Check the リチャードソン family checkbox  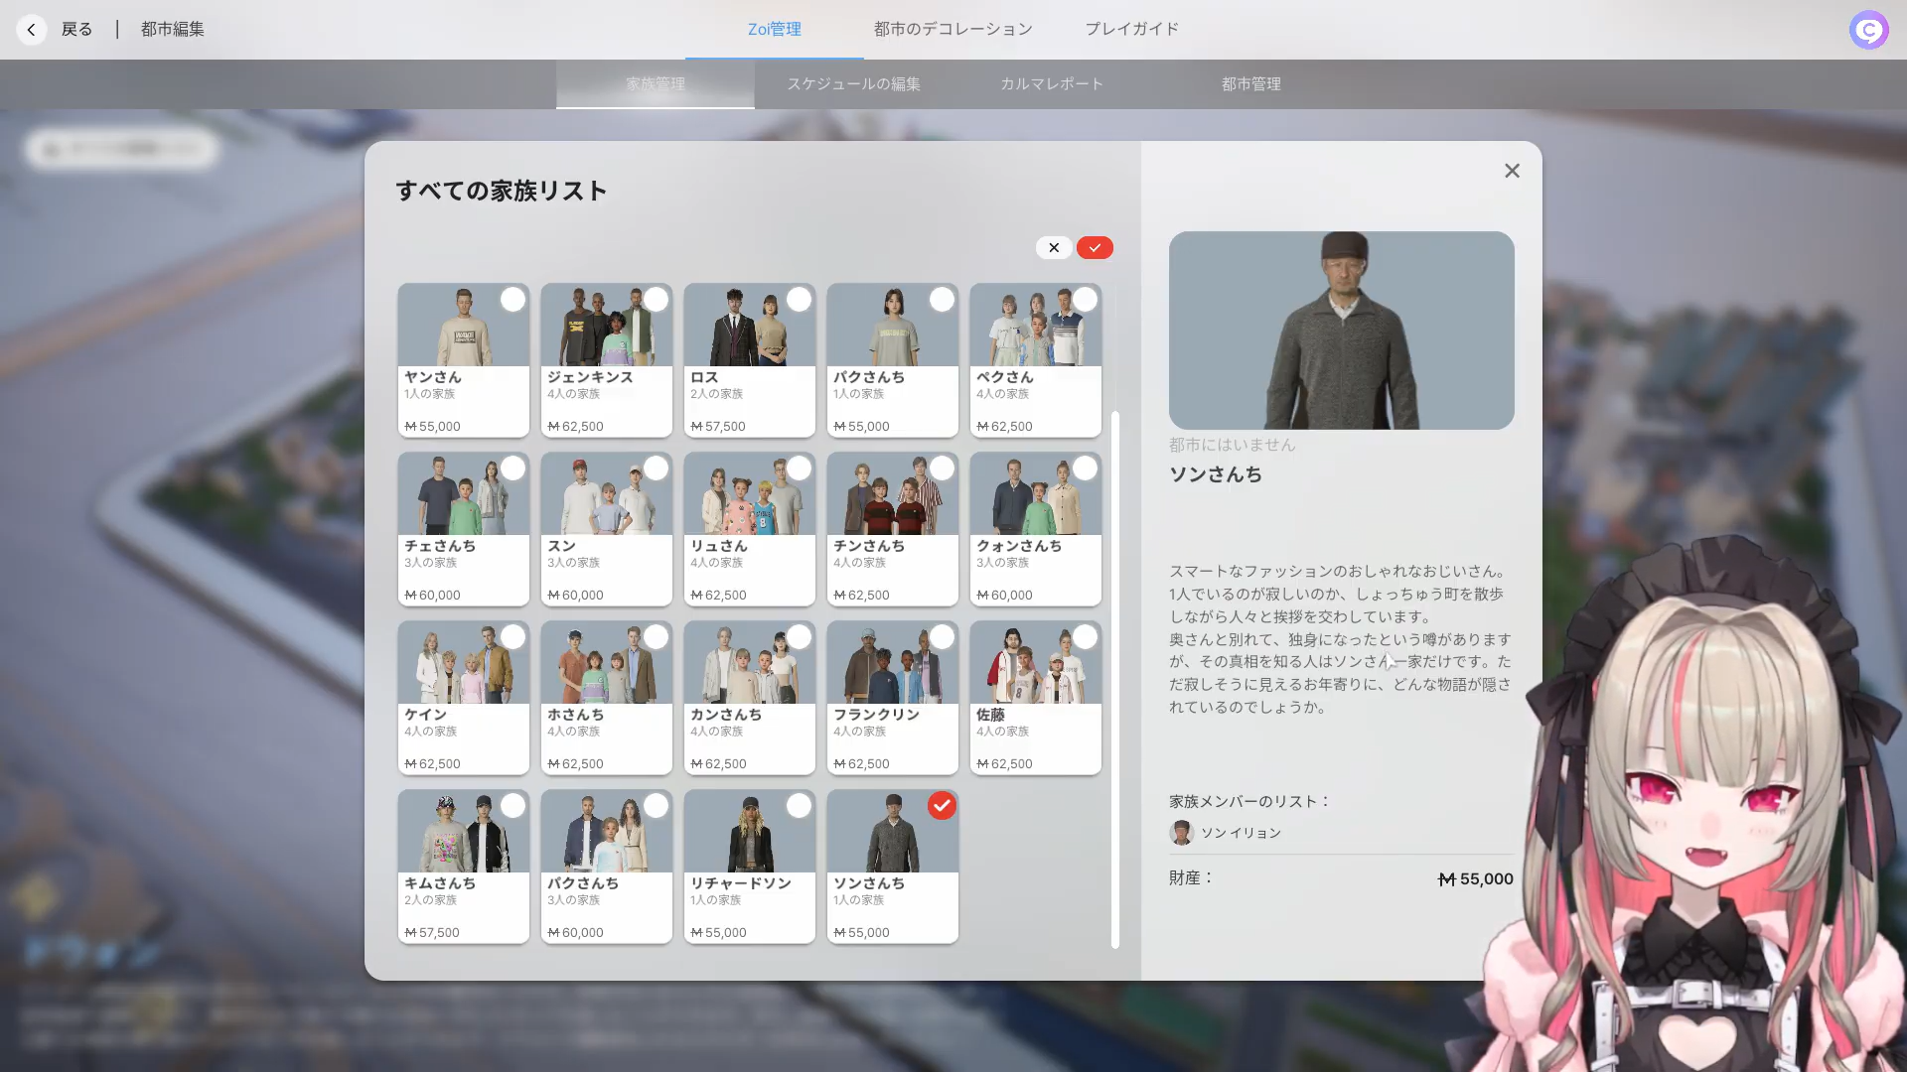click(x=799, y=806)
